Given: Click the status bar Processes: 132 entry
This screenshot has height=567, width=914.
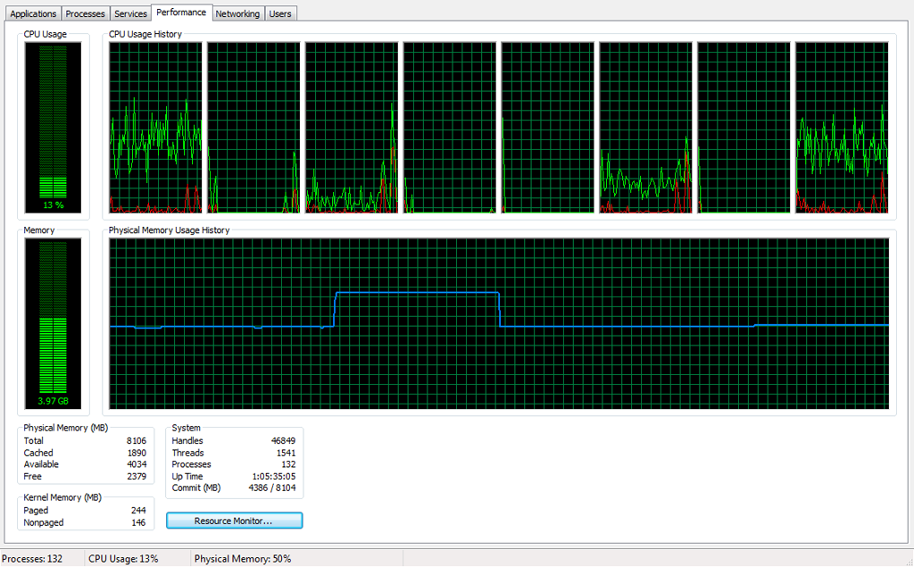Looking at the screenshot, I should coord(32,559).
